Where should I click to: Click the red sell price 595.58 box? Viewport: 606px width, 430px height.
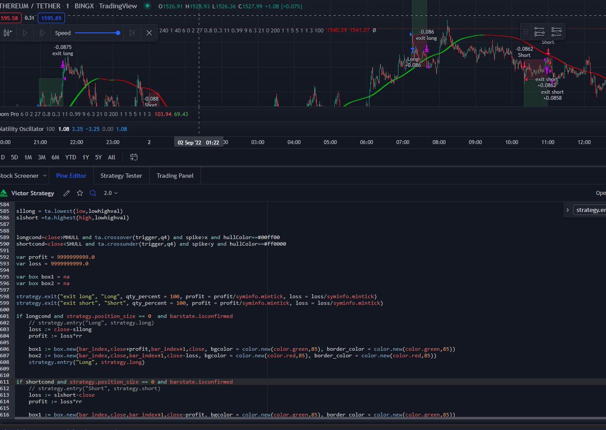9,18
